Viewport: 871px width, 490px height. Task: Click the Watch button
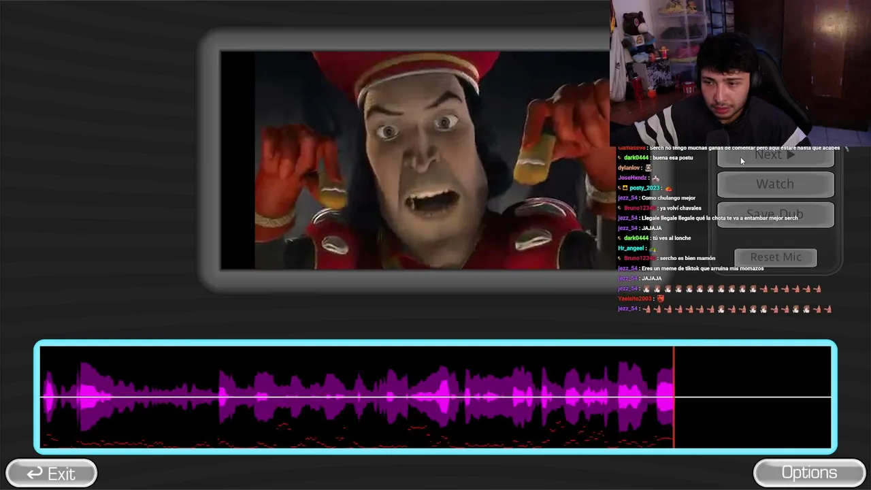tap(775, 184)
